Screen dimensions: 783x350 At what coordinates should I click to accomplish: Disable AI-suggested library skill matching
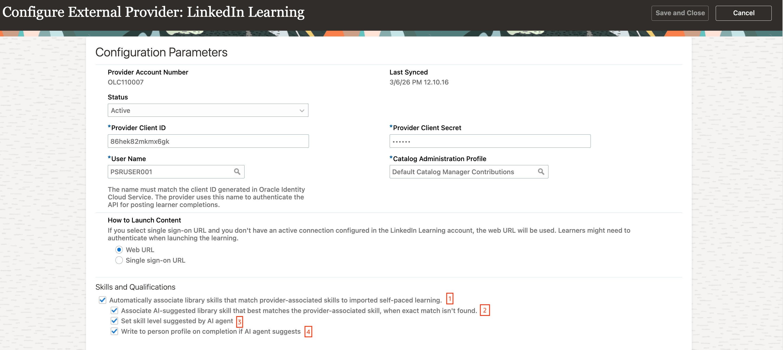(114, 311)
